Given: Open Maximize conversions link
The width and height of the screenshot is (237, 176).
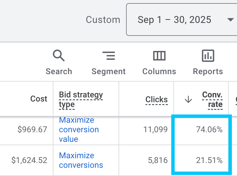Looking at the screenshot, I should tap(81, 160).
